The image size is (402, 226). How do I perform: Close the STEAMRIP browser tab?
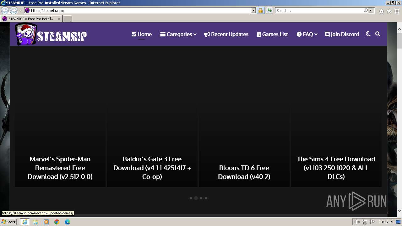tap(59, 19)
